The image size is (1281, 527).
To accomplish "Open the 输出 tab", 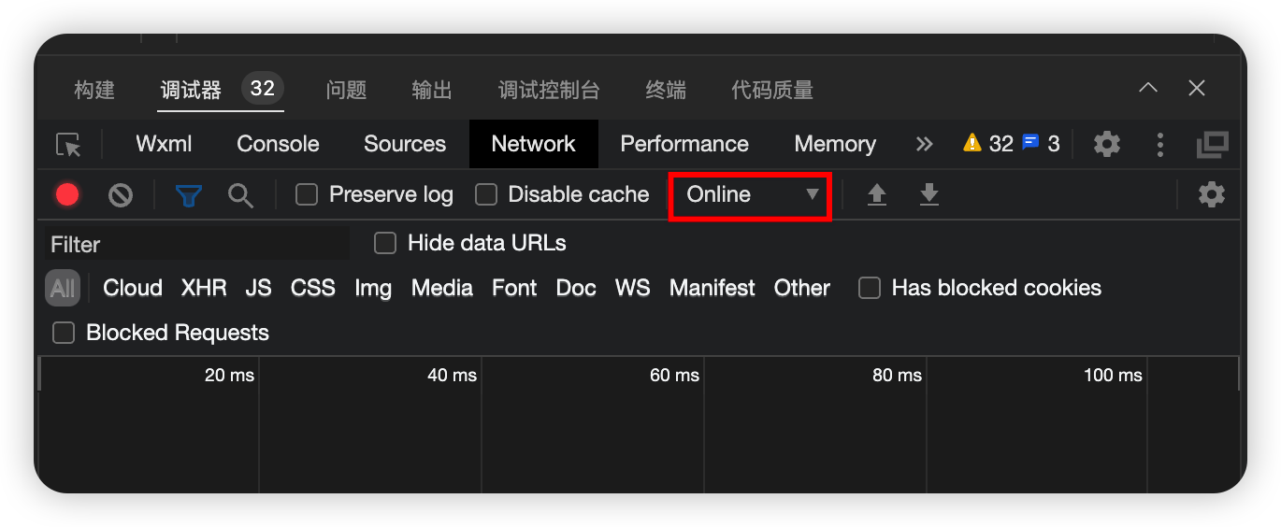I will 432,90.
